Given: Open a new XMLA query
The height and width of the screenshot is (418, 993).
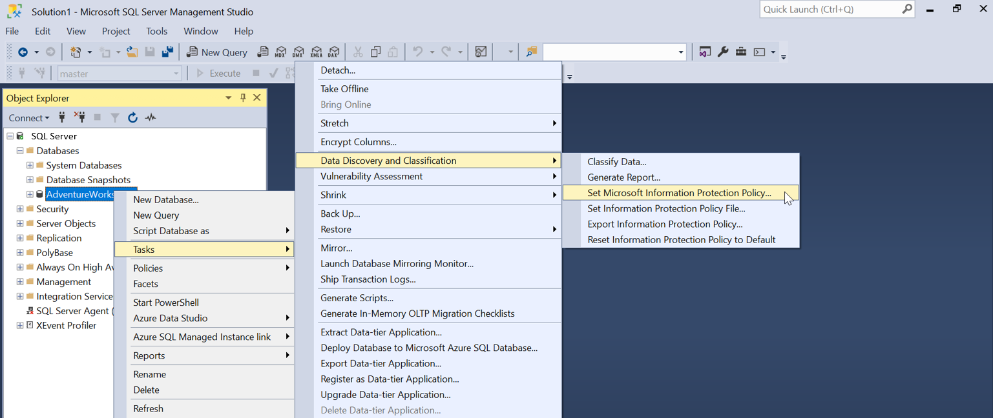Looking at the screenshot, I should (317, 52).
